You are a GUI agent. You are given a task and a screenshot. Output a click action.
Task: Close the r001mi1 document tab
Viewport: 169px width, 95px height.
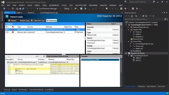pyautogui.click(x=15, y=13)
